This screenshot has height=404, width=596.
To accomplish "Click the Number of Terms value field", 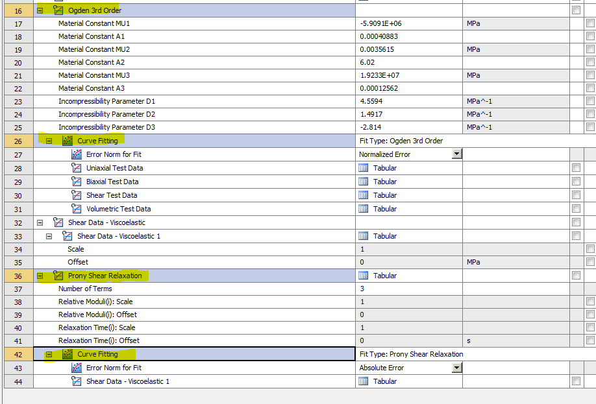I will (x=408, y=289).
